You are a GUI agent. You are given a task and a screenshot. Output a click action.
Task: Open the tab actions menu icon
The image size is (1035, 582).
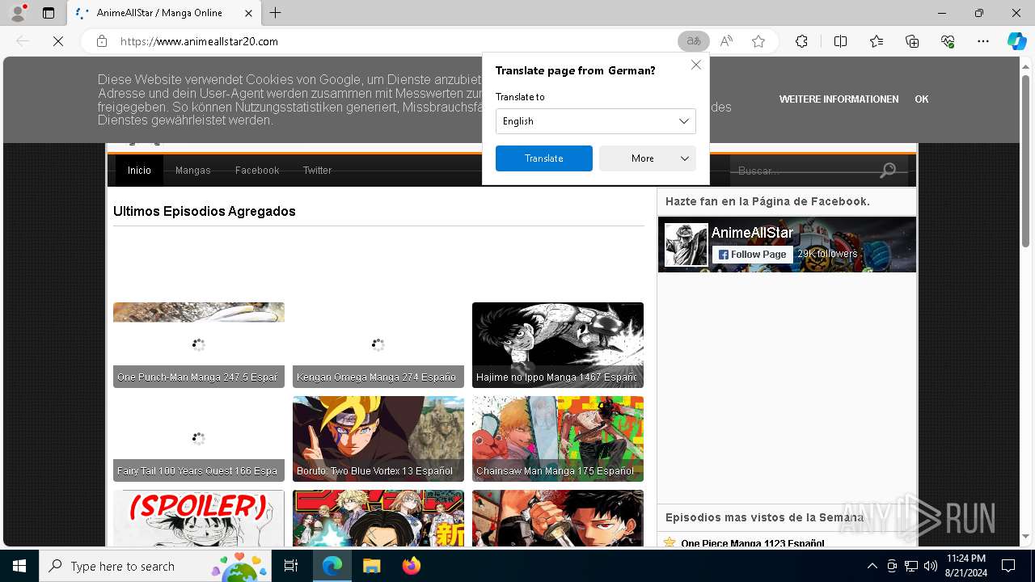pyautogui.click(x=49, y=13)
